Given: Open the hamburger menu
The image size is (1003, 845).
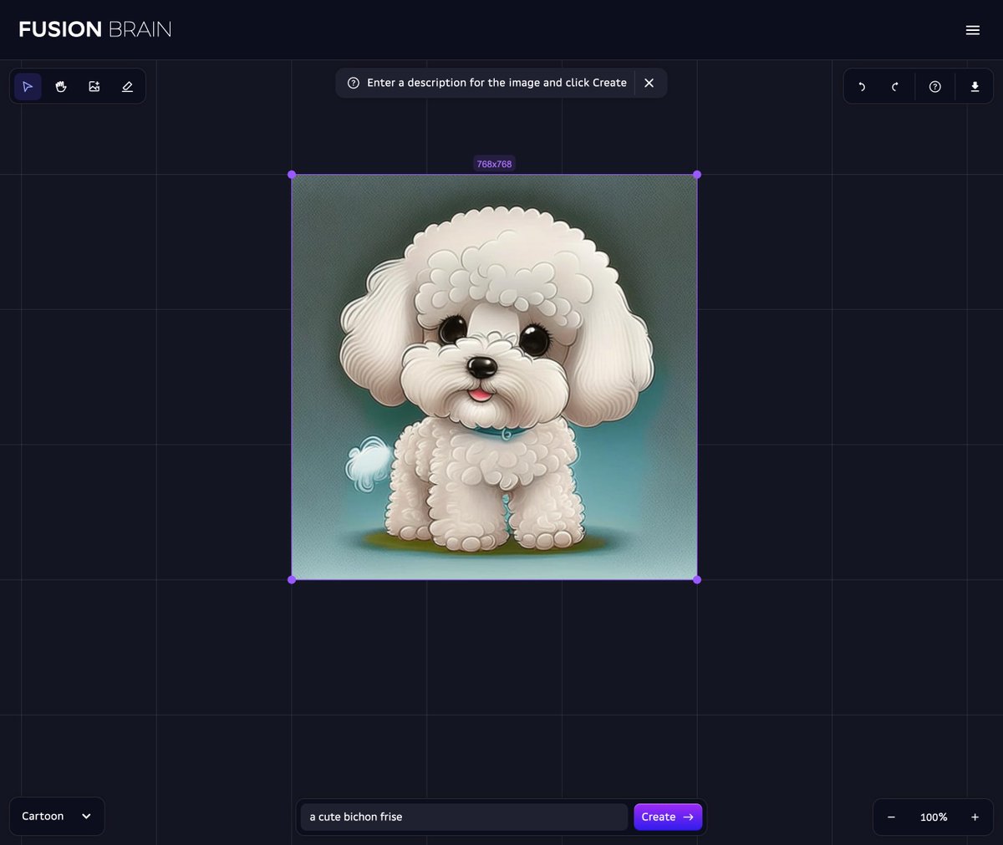Looking at the screenshot, I should tap(973, 30).
